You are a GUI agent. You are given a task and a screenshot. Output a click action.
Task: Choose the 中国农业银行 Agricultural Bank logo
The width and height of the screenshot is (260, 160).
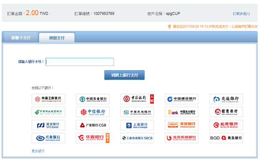click(93, 99)
